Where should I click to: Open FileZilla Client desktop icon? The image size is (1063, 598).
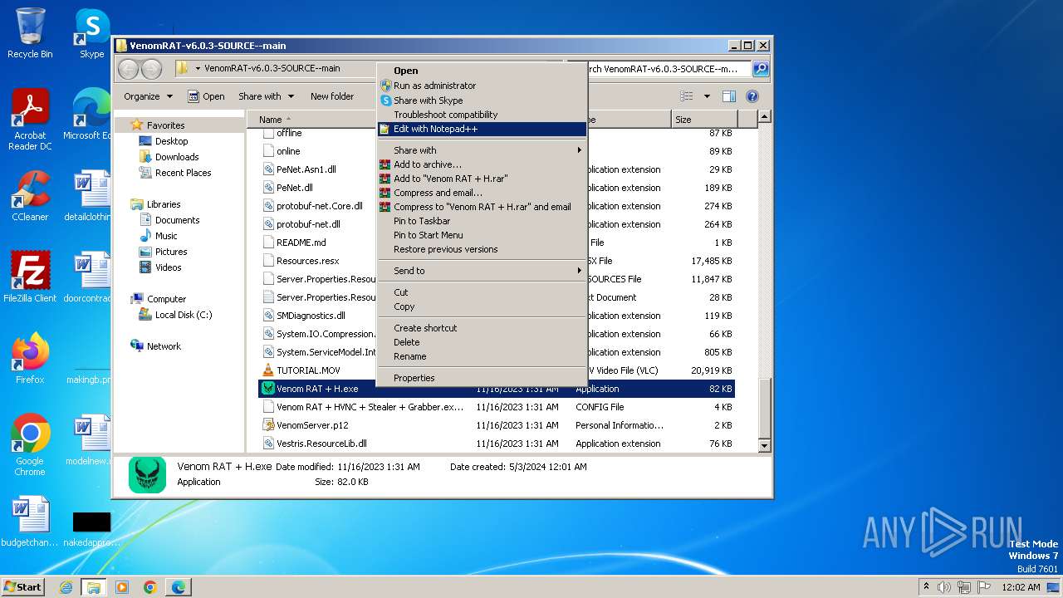[30, 277]
